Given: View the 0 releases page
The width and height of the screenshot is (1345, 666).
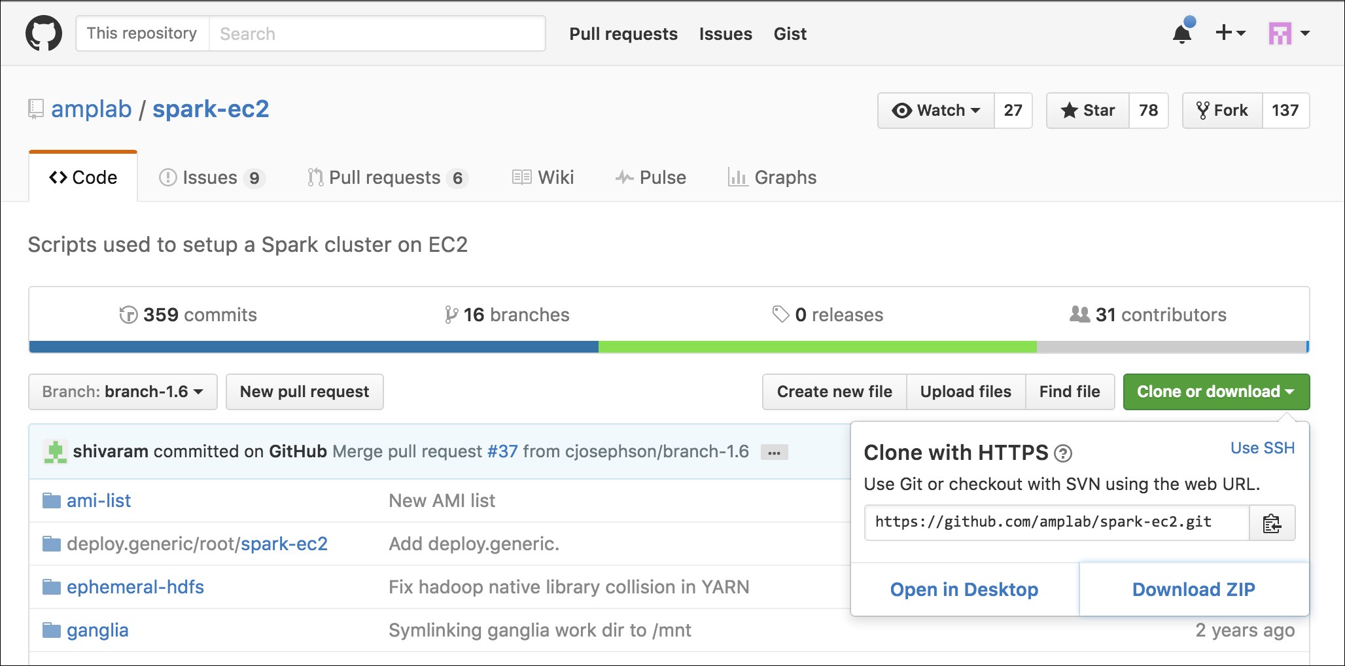Looking at the screenshot, I should 828,315.
